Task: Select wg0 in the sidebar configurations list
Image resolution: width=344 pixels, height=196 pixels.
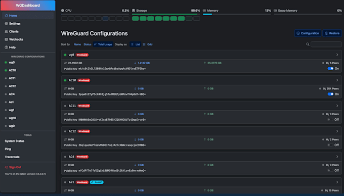Action: [x=28, y=63]
